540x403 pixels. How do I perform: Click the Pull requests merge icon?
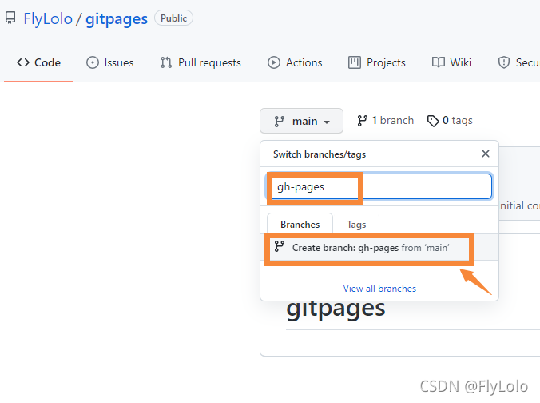tap(166, 62)
